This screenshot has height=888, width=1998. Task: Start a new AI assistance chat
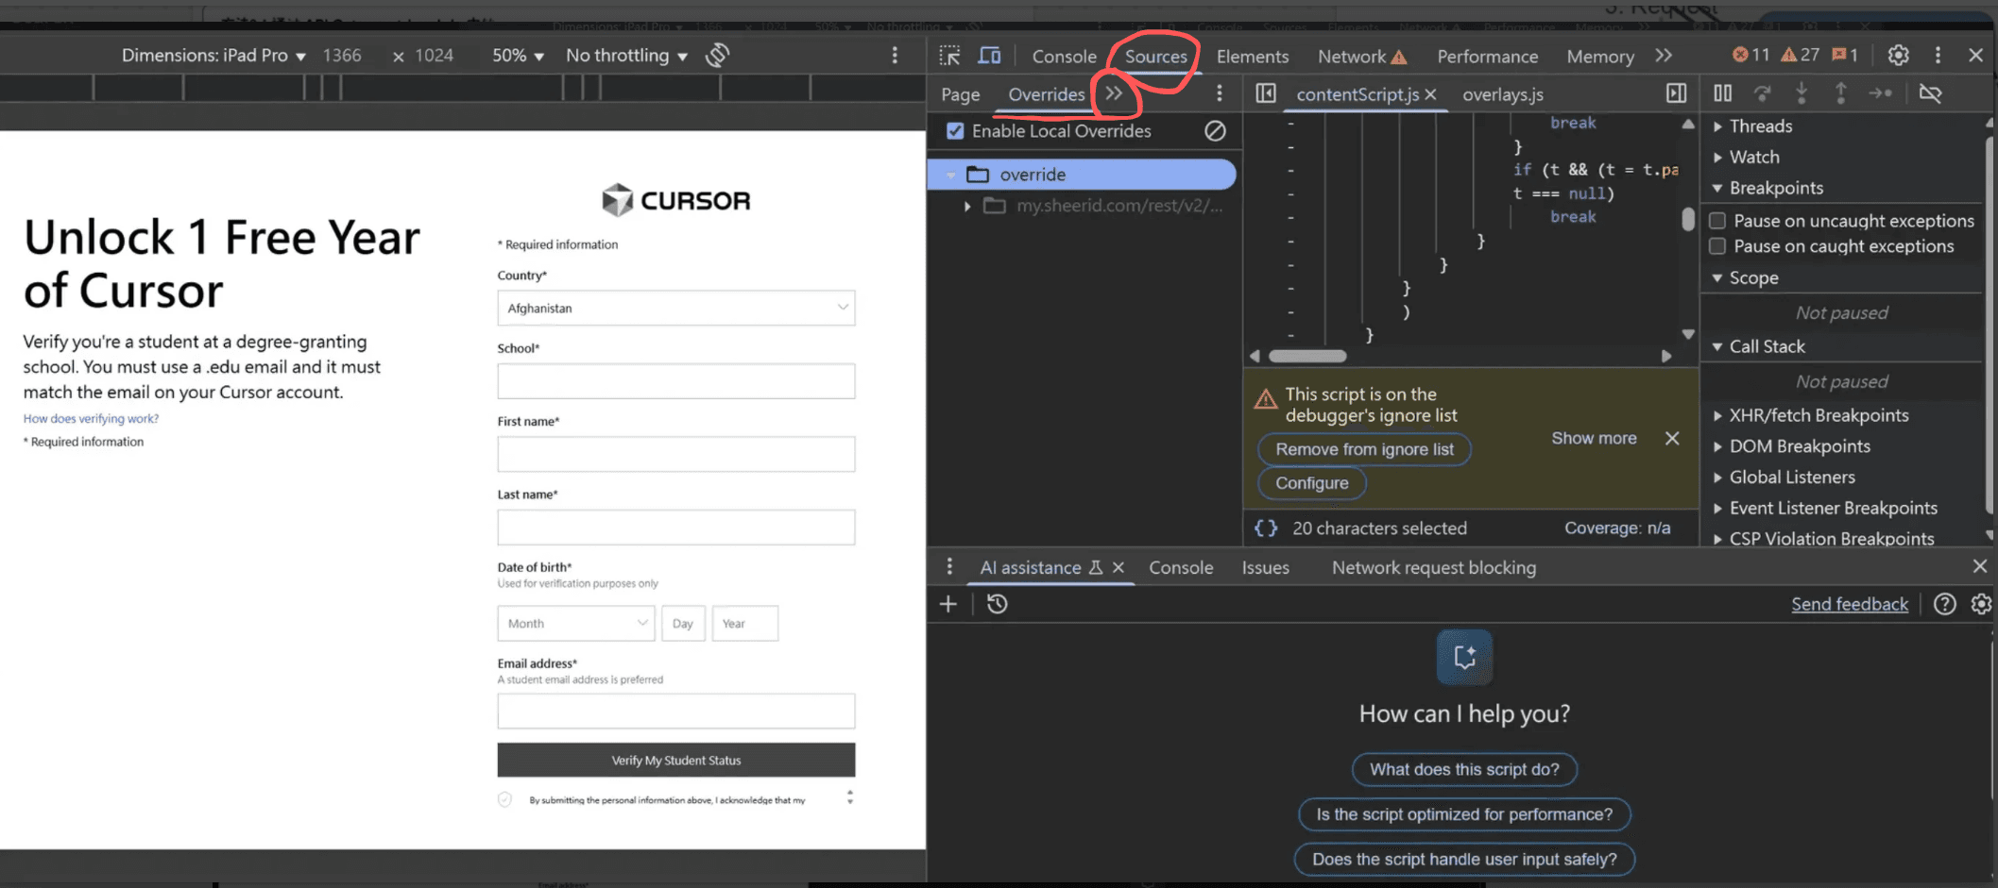[948, 604]
